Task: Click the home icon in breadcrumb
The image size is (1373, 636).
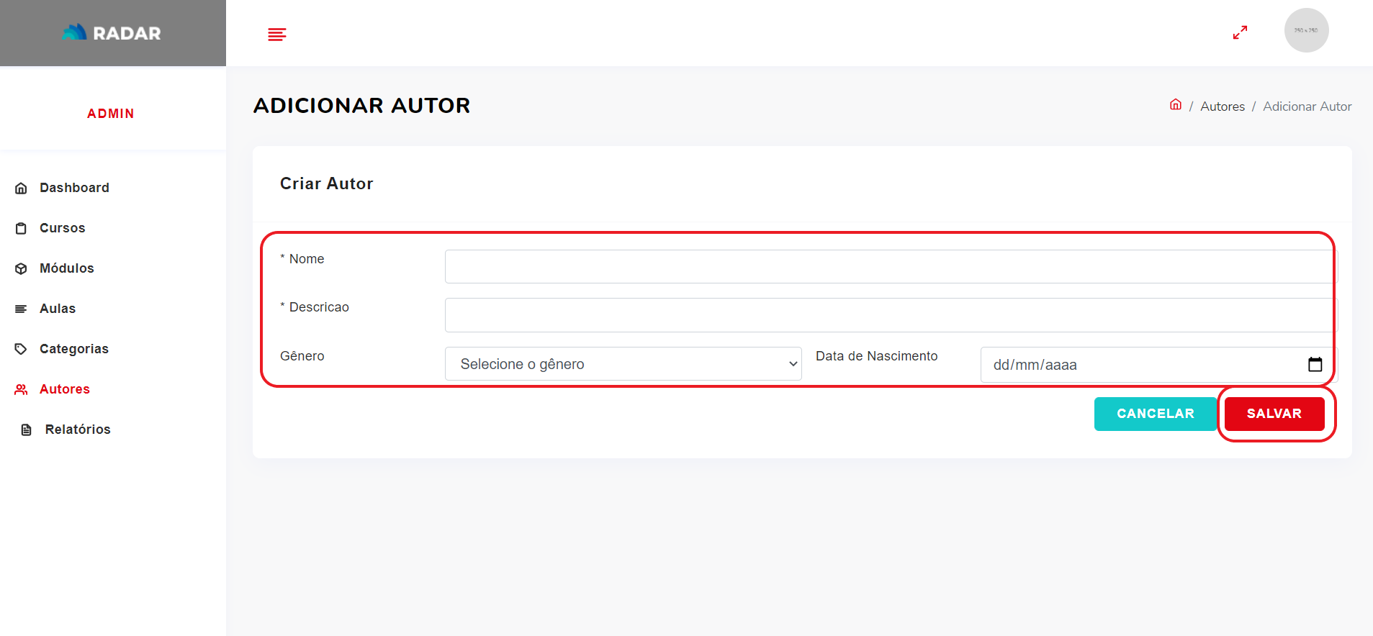Action: (1176, 105)
